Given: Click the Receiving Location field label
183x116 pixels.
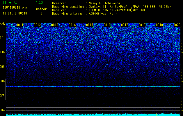Looking at the screenshot, I should click(68, 7).
